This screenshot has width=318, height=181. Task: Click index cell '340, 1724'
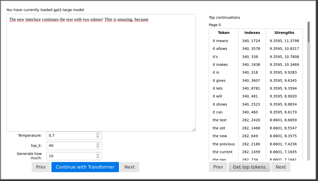[x=252, y=41]
